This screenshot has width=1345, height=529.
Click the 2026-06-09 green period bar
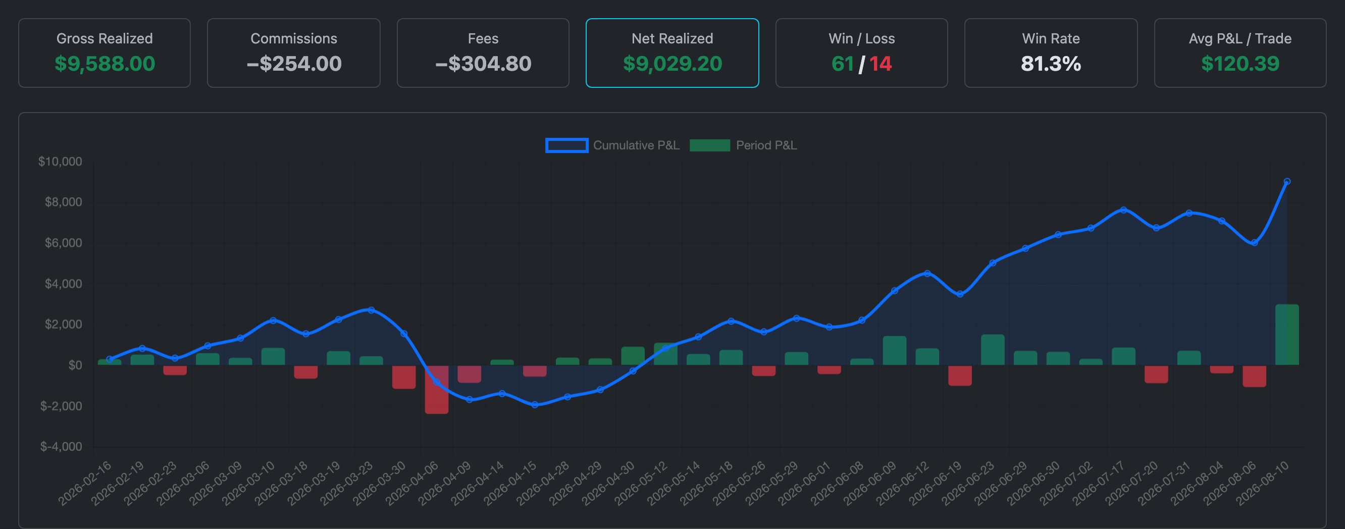coord(895,350)
